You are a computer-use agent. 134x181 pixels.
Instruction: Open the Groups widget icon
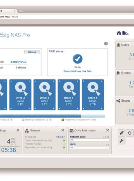118,73
